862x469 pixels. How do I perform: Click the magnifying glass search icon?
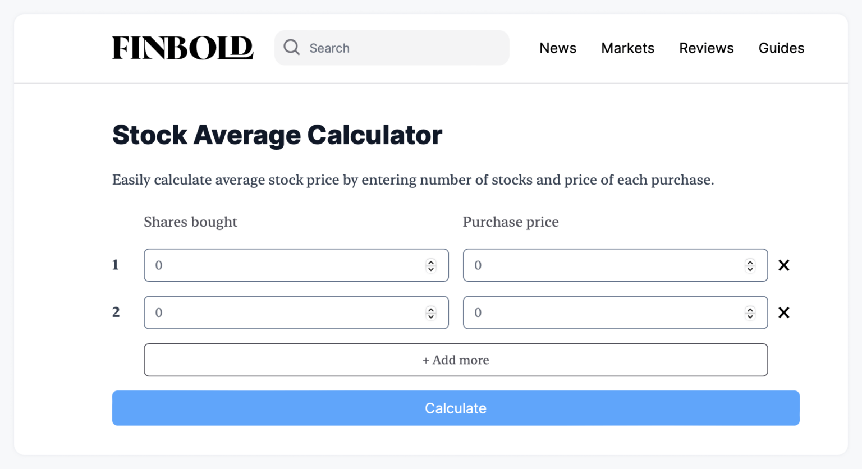[x=291, y=48]
